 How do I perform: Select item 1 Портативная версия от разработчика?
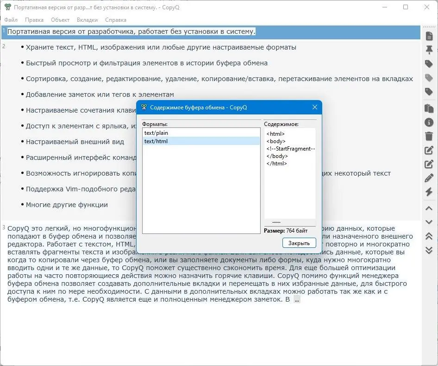[211, 32]
